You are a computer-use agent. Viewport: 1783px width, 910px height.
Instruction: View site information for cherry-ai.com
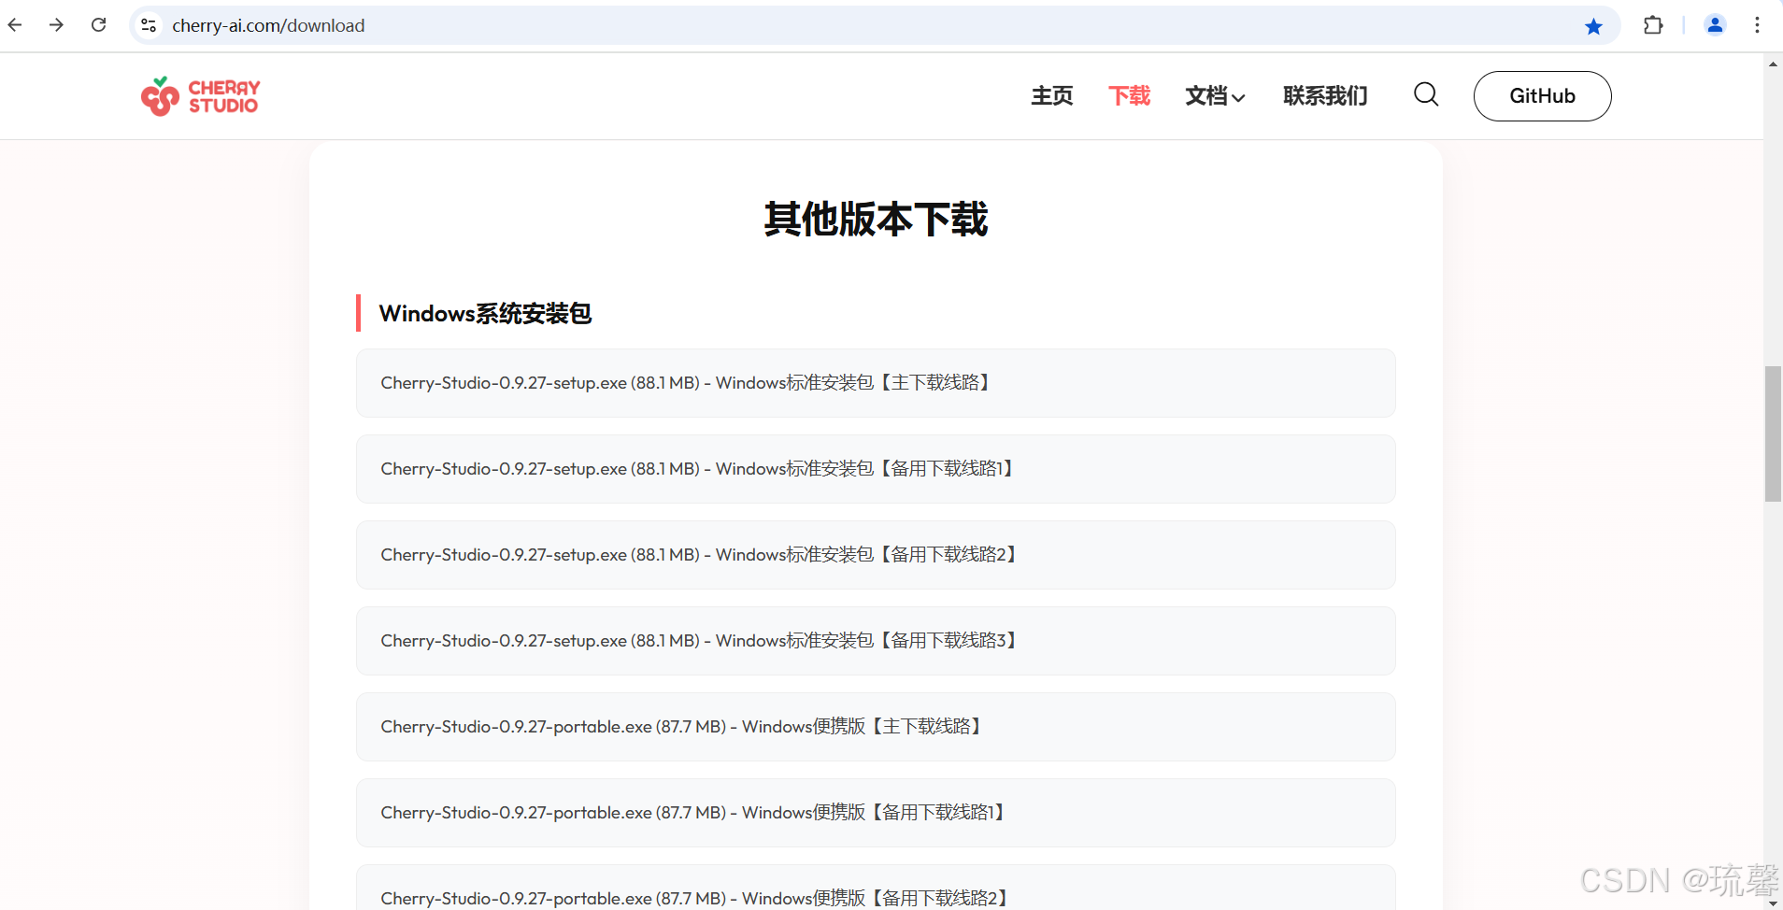pyautogui.click(x=149, y=25)
